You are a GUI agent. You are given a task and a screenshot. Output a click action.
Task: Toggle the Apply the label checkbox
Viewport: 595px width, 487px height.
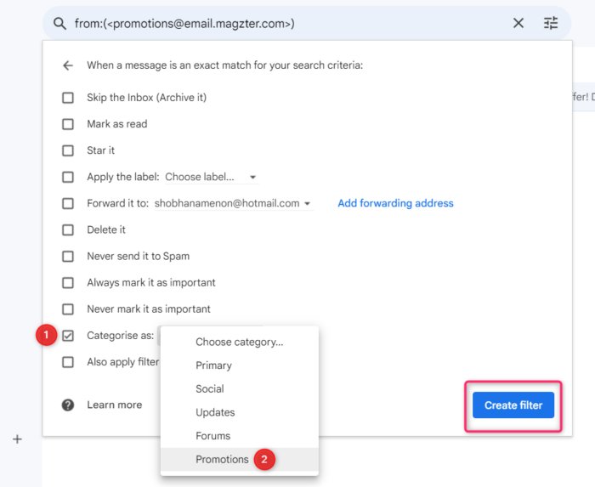68,177
